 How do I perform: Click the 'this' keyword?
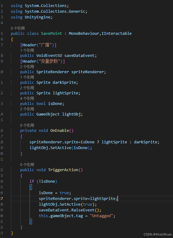point(43,216)
